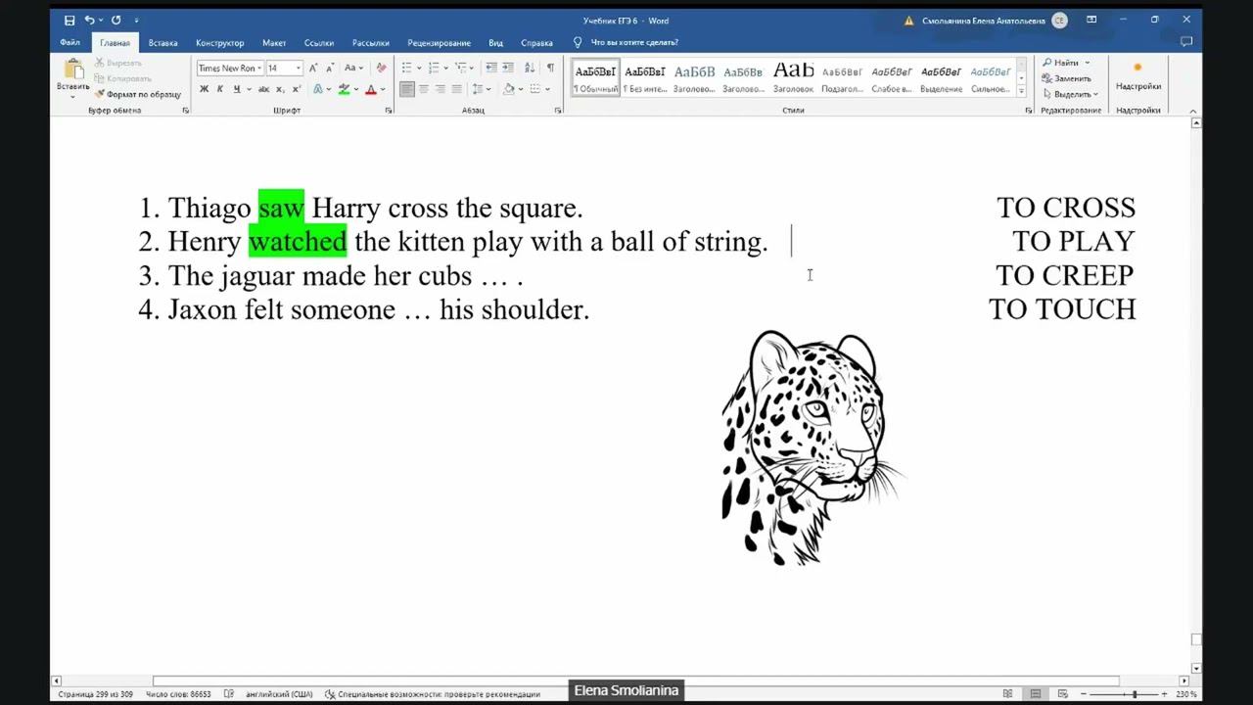Image resolution: width=1253 pixels, height=705 pixels.
Task: Click Format Painter (Формат по образцу)
Action: coord(138,94)
